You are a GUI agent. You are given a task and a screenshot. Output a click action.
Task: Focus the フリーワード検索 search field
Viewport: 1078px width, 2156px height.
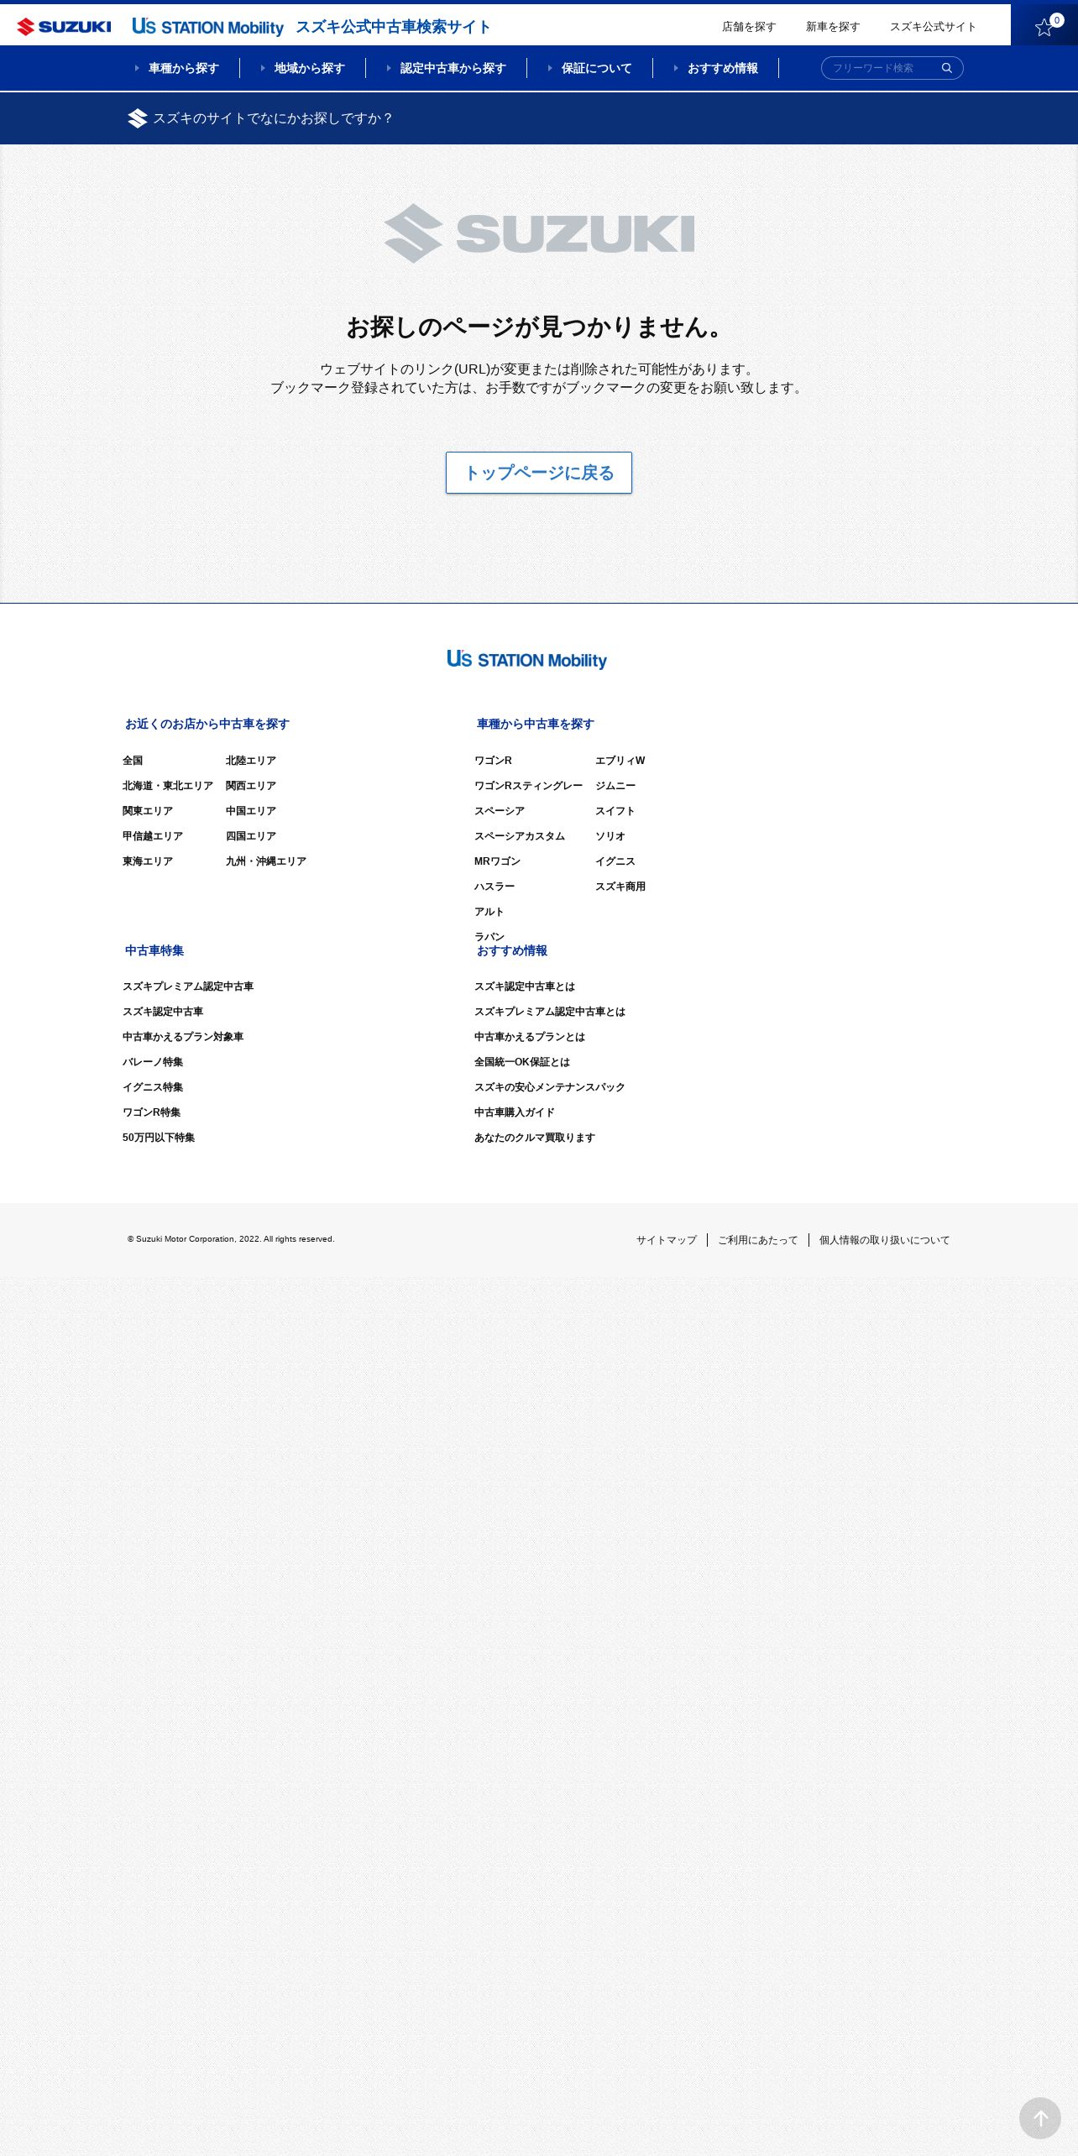881,68
